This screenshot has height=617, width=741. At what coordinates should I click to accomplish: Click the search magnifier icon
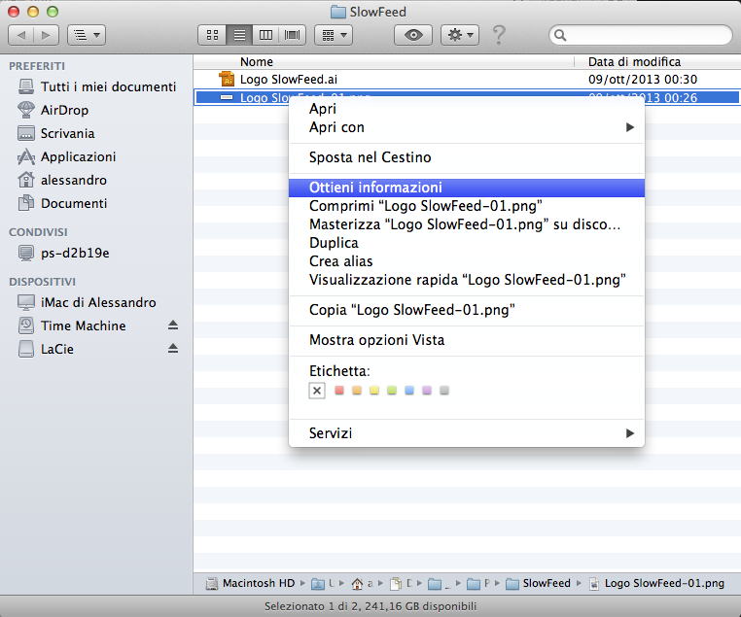560,35
